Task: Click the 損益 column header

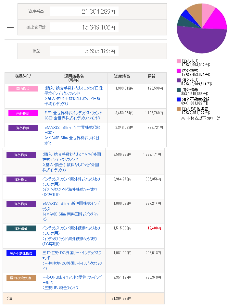Action: point(151,76)
